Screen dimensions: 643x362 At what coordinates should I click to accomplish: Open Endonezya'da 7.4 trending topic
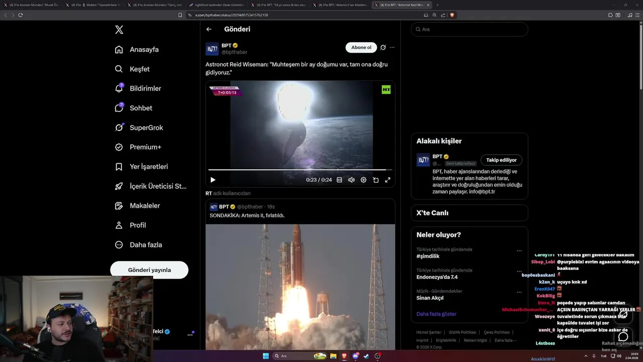click(437, 277)
